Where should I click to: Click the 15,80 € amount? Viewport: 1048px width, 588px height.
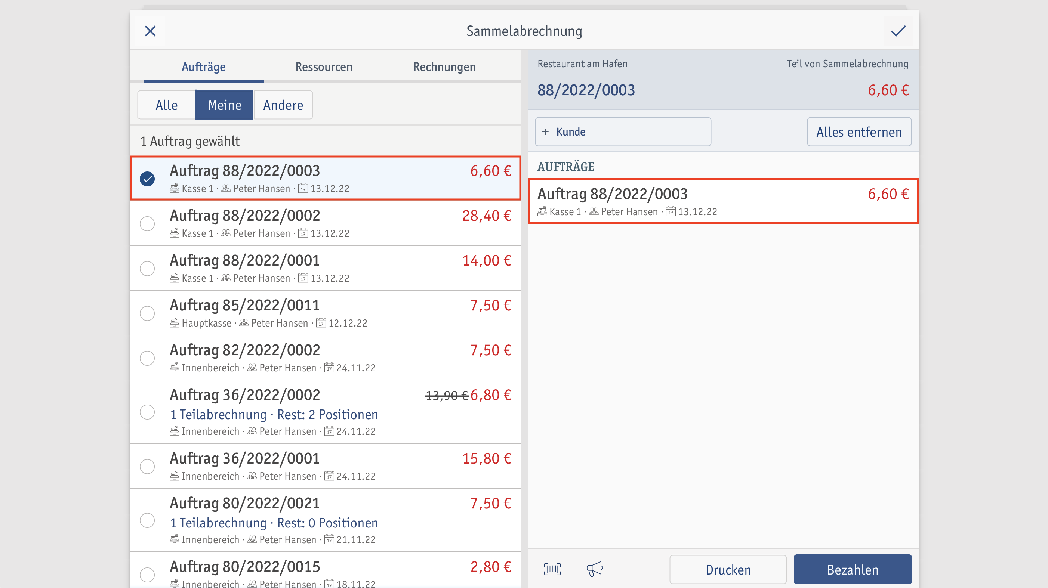click(x=487, y=458)
